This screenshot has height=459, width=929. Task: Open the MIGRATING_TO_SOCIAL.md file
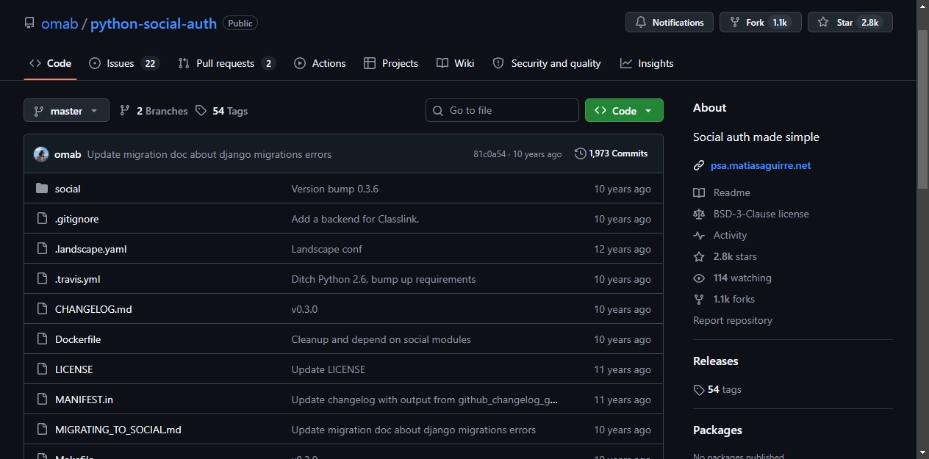(x=118, y=430)
